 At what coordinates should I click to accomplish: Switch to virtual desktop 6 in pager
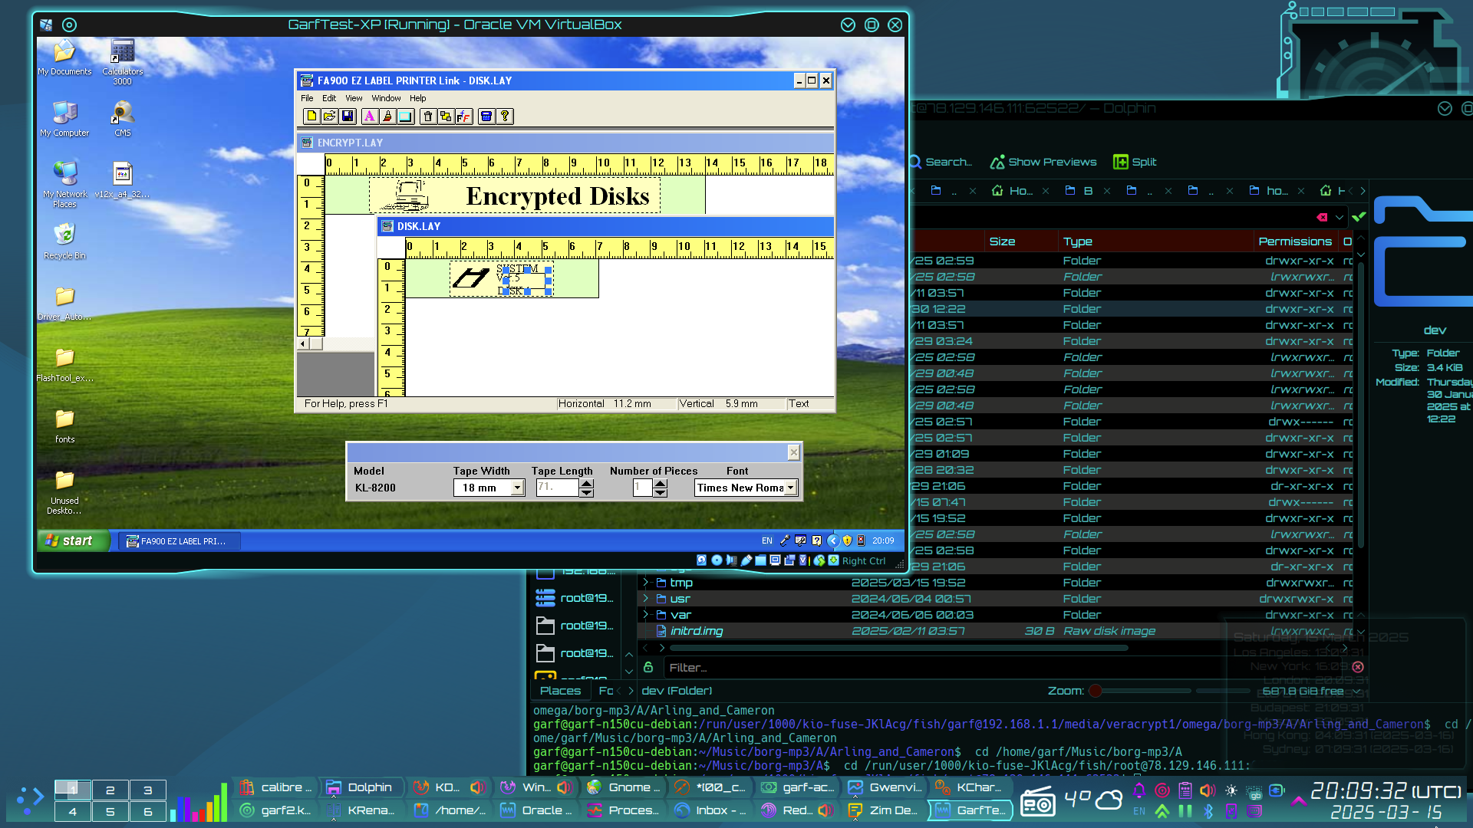click(148, 811)
